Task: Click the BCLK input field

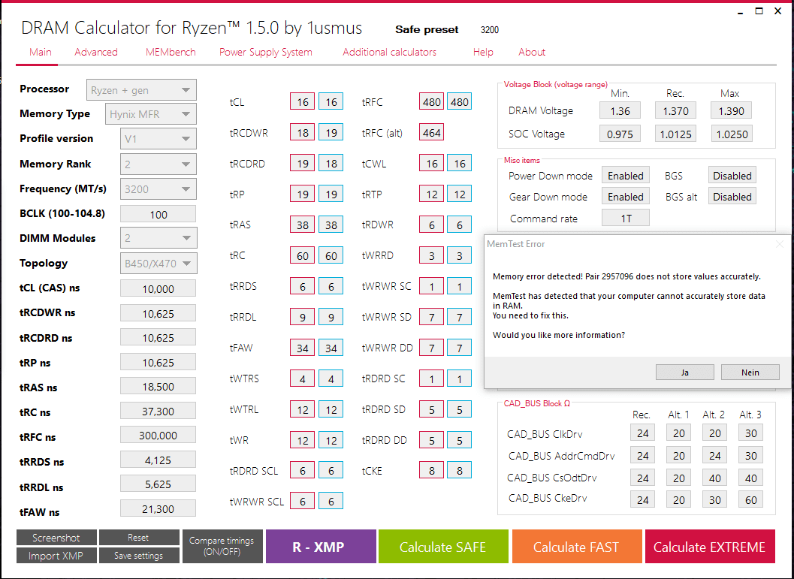Action: 158,214
